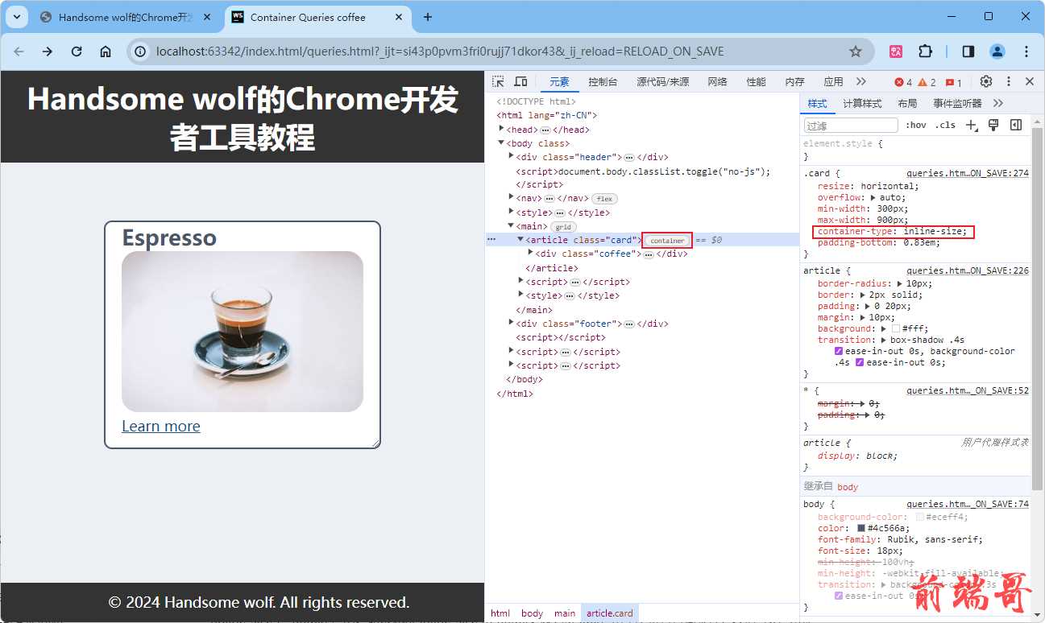Screen dimensions: 1045x623
Task: Click the red error count badge
Action: tap(903, 82)
